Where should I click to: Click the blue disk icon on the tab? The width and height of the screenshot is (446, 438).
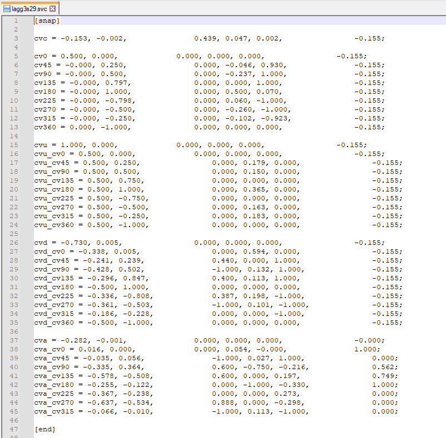pyautogui.click(x=7, y=9)
